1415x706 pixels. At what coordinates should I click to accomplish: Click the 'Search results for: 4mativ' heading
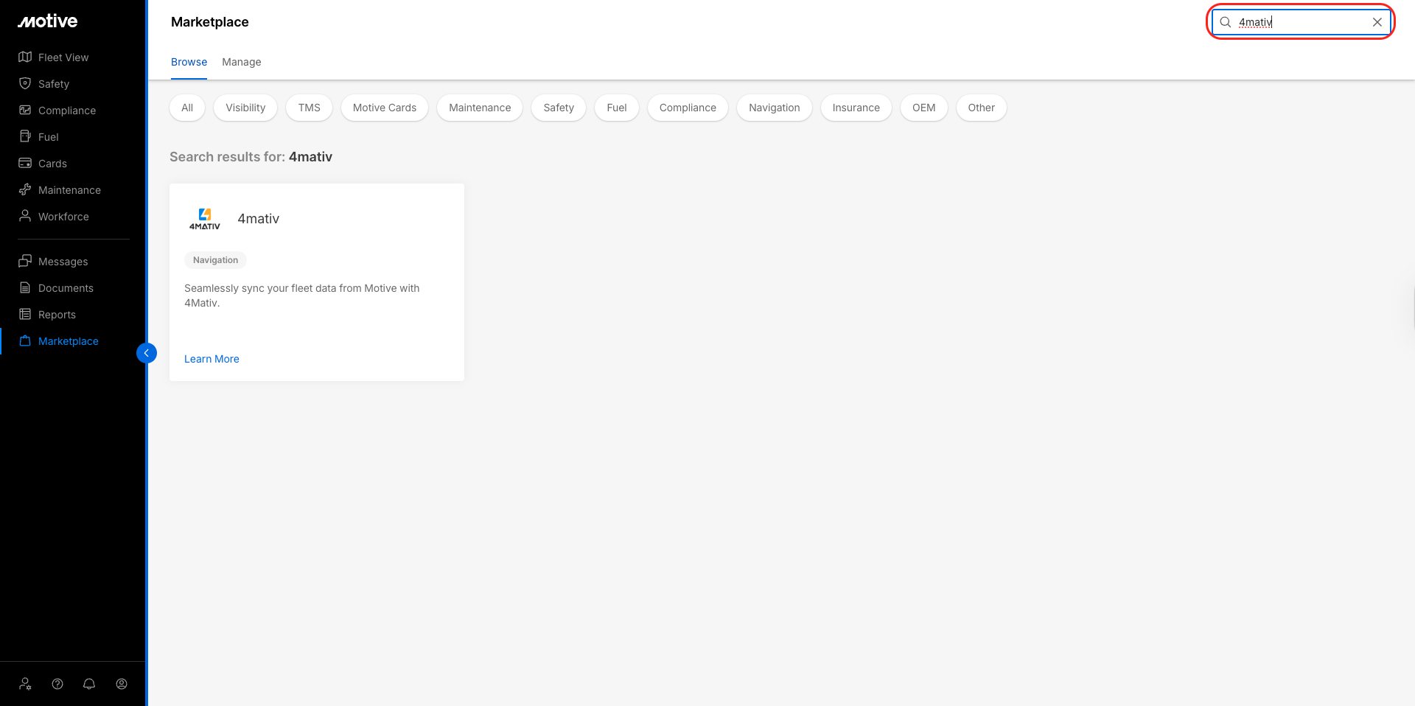251,157
